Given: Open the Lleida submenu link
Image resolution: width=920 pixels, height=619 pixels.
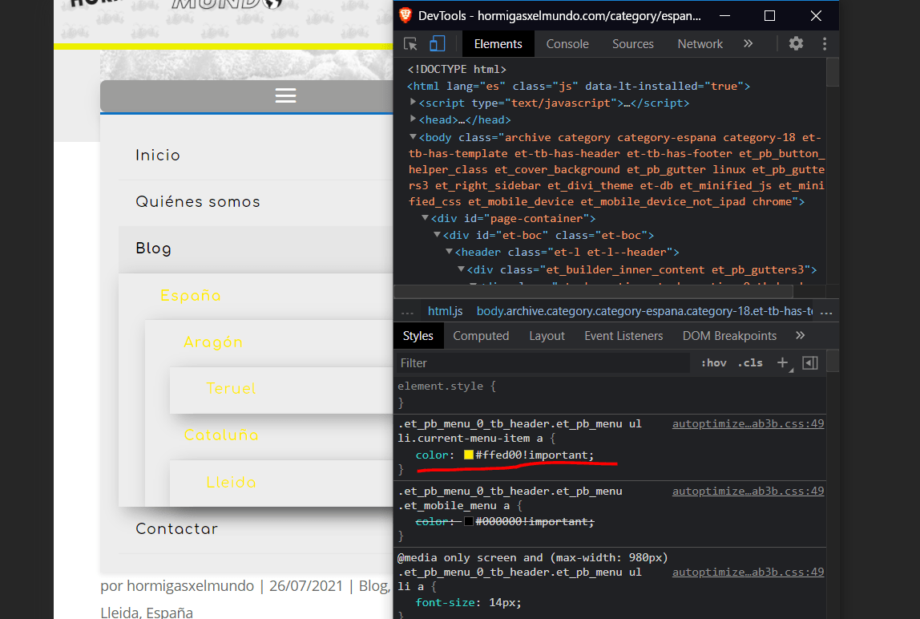Looking at the screenshot, I should pyautogui.click(x=231, y=482).
